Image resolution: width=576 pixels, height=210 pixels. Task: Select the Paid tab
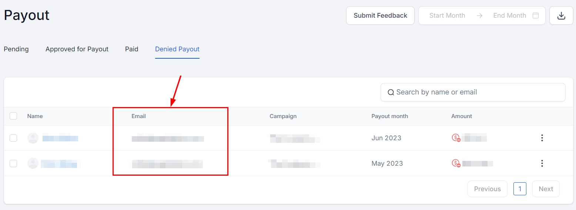pyautogui.click(x=132, y=49)
